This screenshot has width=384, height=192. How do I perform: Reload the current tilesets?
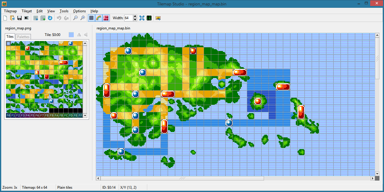click(x=50, y=18)
